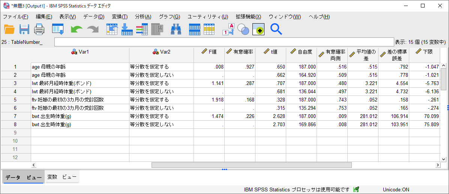The image size is (449, 194).
Task: Go to variable toolbar icon
Action: tap(127, 29)
